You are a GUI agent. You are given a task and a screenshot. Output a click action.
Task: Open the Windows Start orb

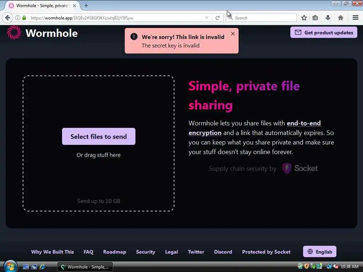(x=10, y=266)
